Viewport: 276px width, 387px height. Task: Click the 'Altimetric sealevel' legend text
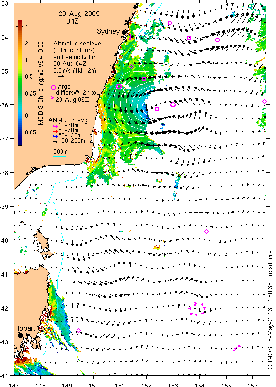[78, 44]
